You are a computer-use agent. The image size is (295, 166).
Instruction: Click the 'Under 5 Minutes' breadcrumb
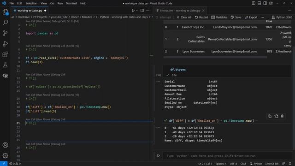point(82,17)
